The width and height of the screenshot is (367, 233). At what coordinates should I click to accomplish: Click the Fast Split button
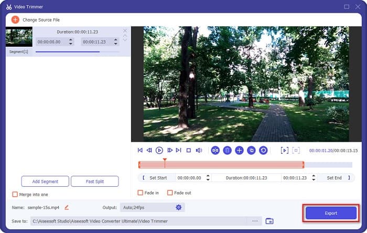95,182
